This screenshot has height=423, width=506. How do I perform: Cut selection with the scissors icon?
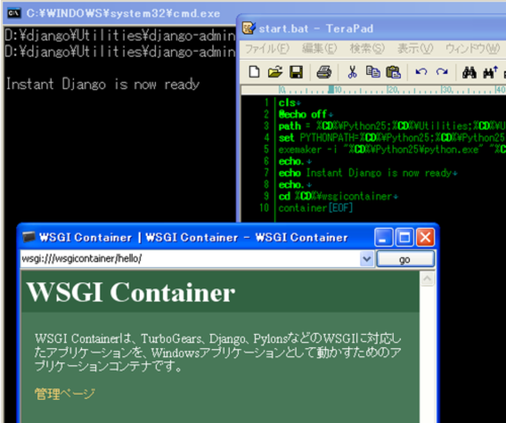[x=352, y=72]
